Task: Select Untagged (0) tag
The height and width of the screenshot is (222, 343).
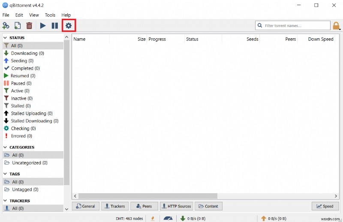Action: coord(33,189)
